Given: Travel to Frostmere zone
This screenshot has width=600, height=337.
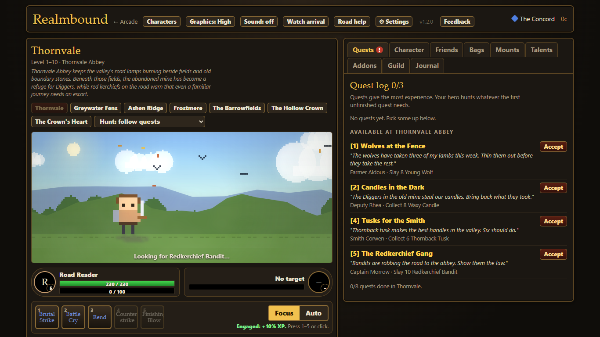Looking at the screenshot, I should [x=188, y=108].
